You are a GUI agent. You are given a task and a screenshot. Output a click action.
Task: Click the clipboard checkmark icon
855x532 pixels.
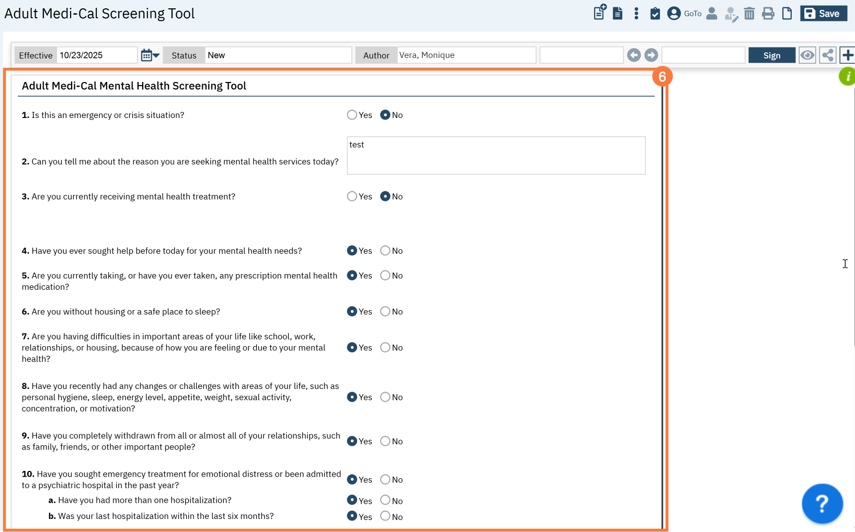(655, 14)
